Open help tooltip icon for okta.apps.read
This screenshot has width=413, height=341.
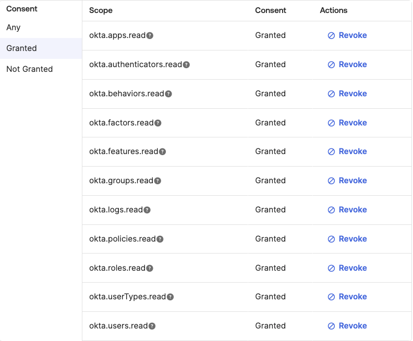150,35
